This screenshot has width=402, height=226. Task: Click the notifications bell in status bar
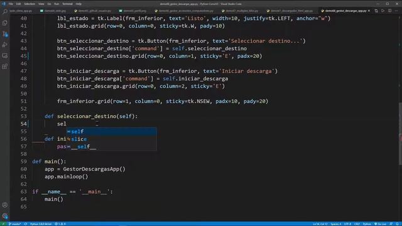[x=398, y=224]
